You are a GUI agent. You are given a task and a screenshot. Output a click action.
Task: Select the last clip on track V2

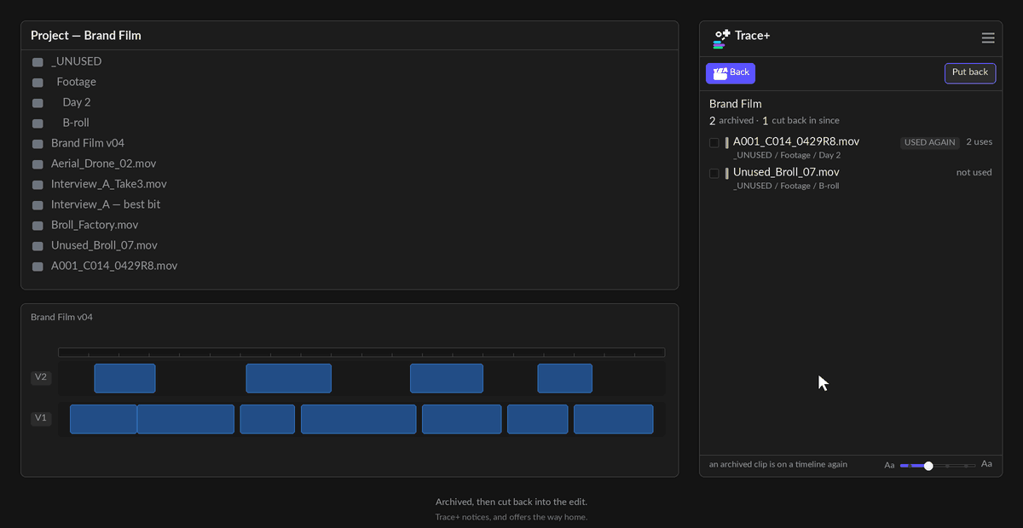pos(565,378)
